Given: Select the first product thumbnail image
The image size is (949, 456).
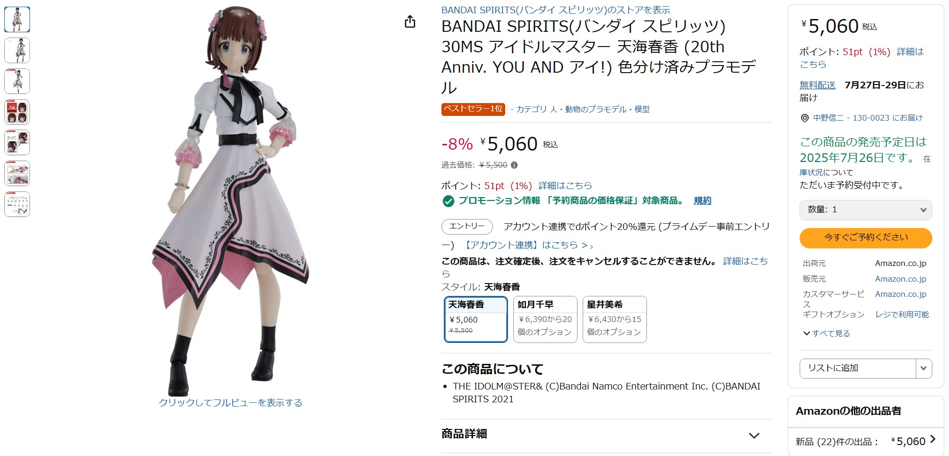Looking at the screenshot, I should [17, 19].
